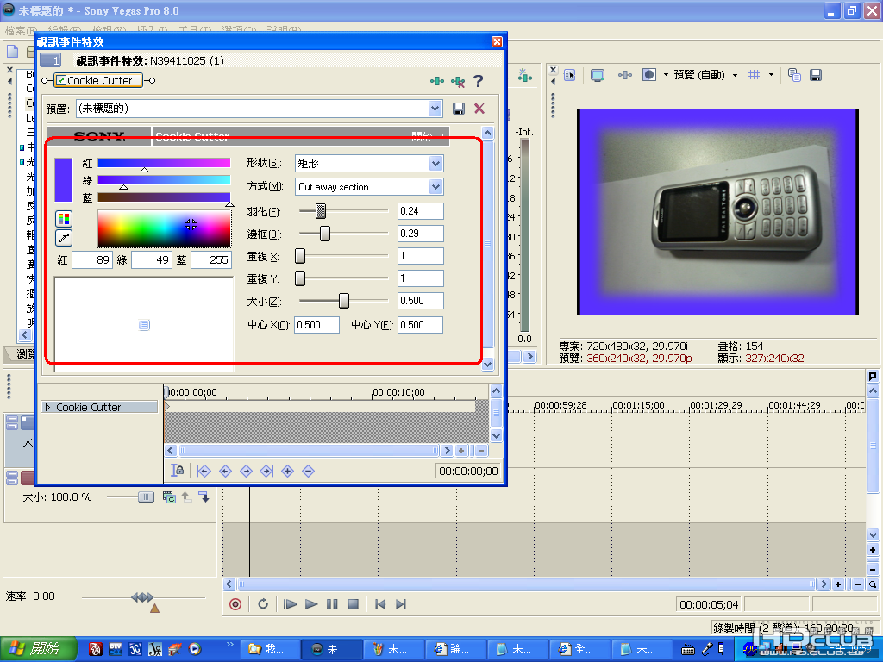Open the 形狀 shape dropdown

435,163
